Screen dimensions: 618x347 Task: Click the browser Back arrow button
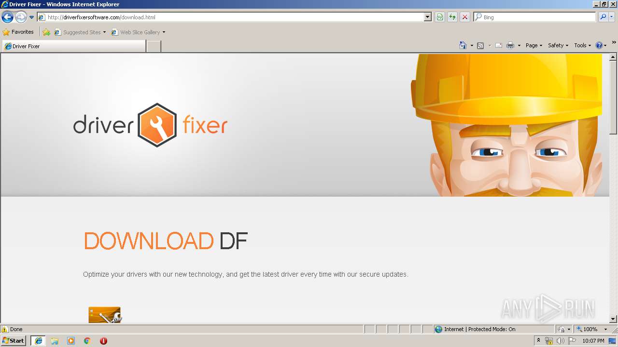[x=8, y=17]
